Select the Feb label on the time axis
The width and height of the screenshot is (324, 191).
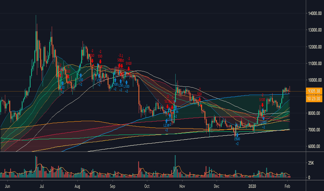[287, 186]
